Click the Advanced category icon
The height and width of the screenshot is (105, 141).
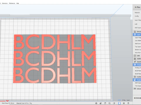point(135,89)
